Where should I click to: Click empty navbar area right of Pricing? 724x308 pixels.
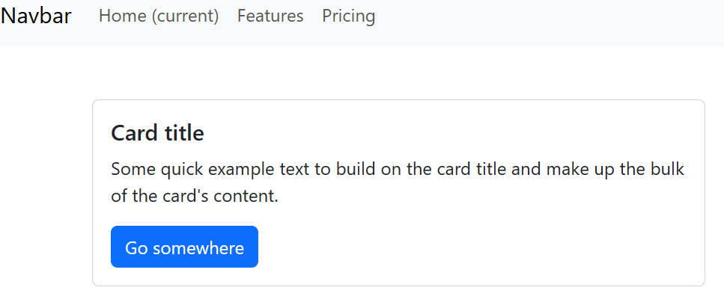tap(547, 21)
